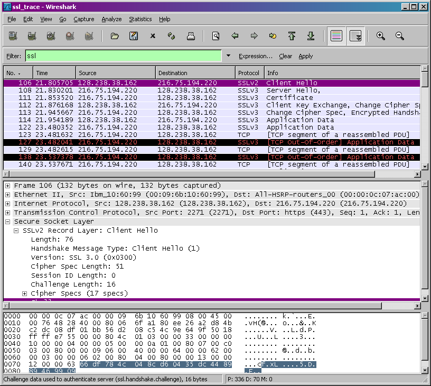431x386 pixels.
Task: Reload the capture file icon
Action: 172,36
